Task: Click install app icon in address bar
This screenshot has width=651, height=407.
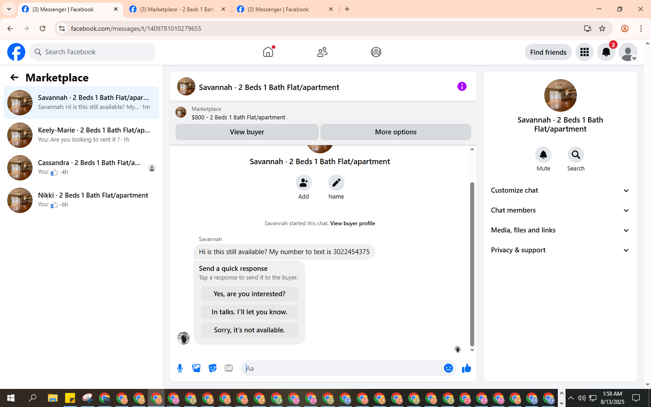Action: (x=588, y=28)
